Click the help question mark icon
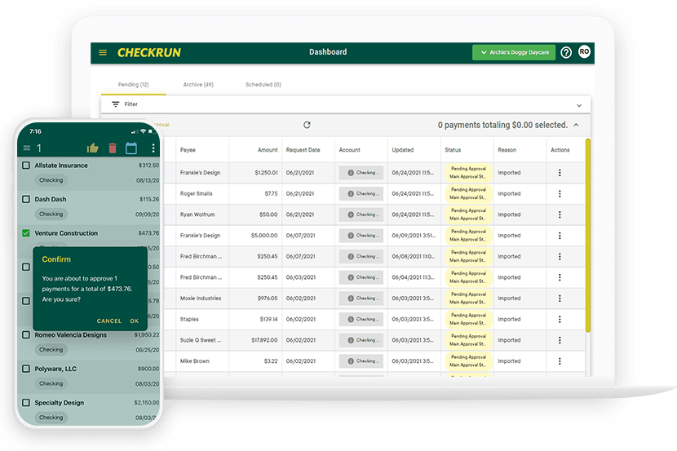The width and height of the screenshot is (677, 451). (x=566, y=53)
